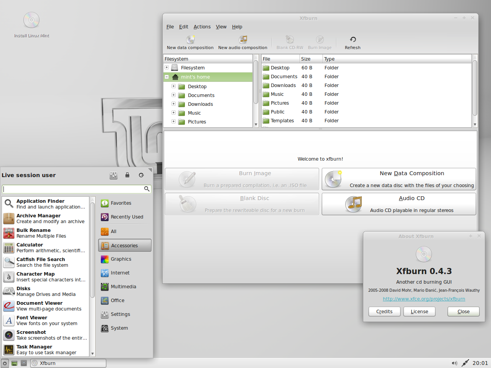491x368 pixels.
Task: Expand the Music folder in the tree
Action: pos(173,113)
